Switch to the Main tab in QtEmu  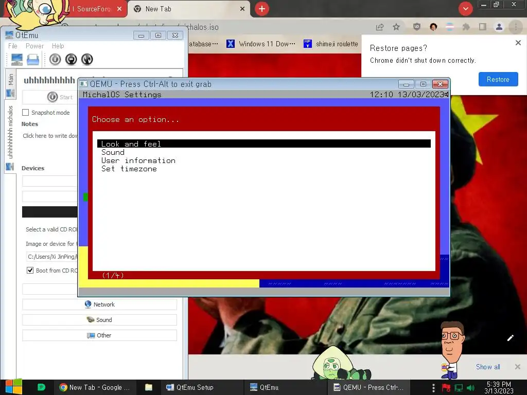pyautogui.click(x=10, y=84)
